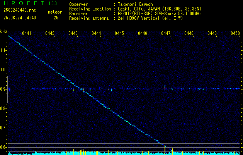
Task: Click the 1.0 frequency axis label
Action: (x=3, y=70)
